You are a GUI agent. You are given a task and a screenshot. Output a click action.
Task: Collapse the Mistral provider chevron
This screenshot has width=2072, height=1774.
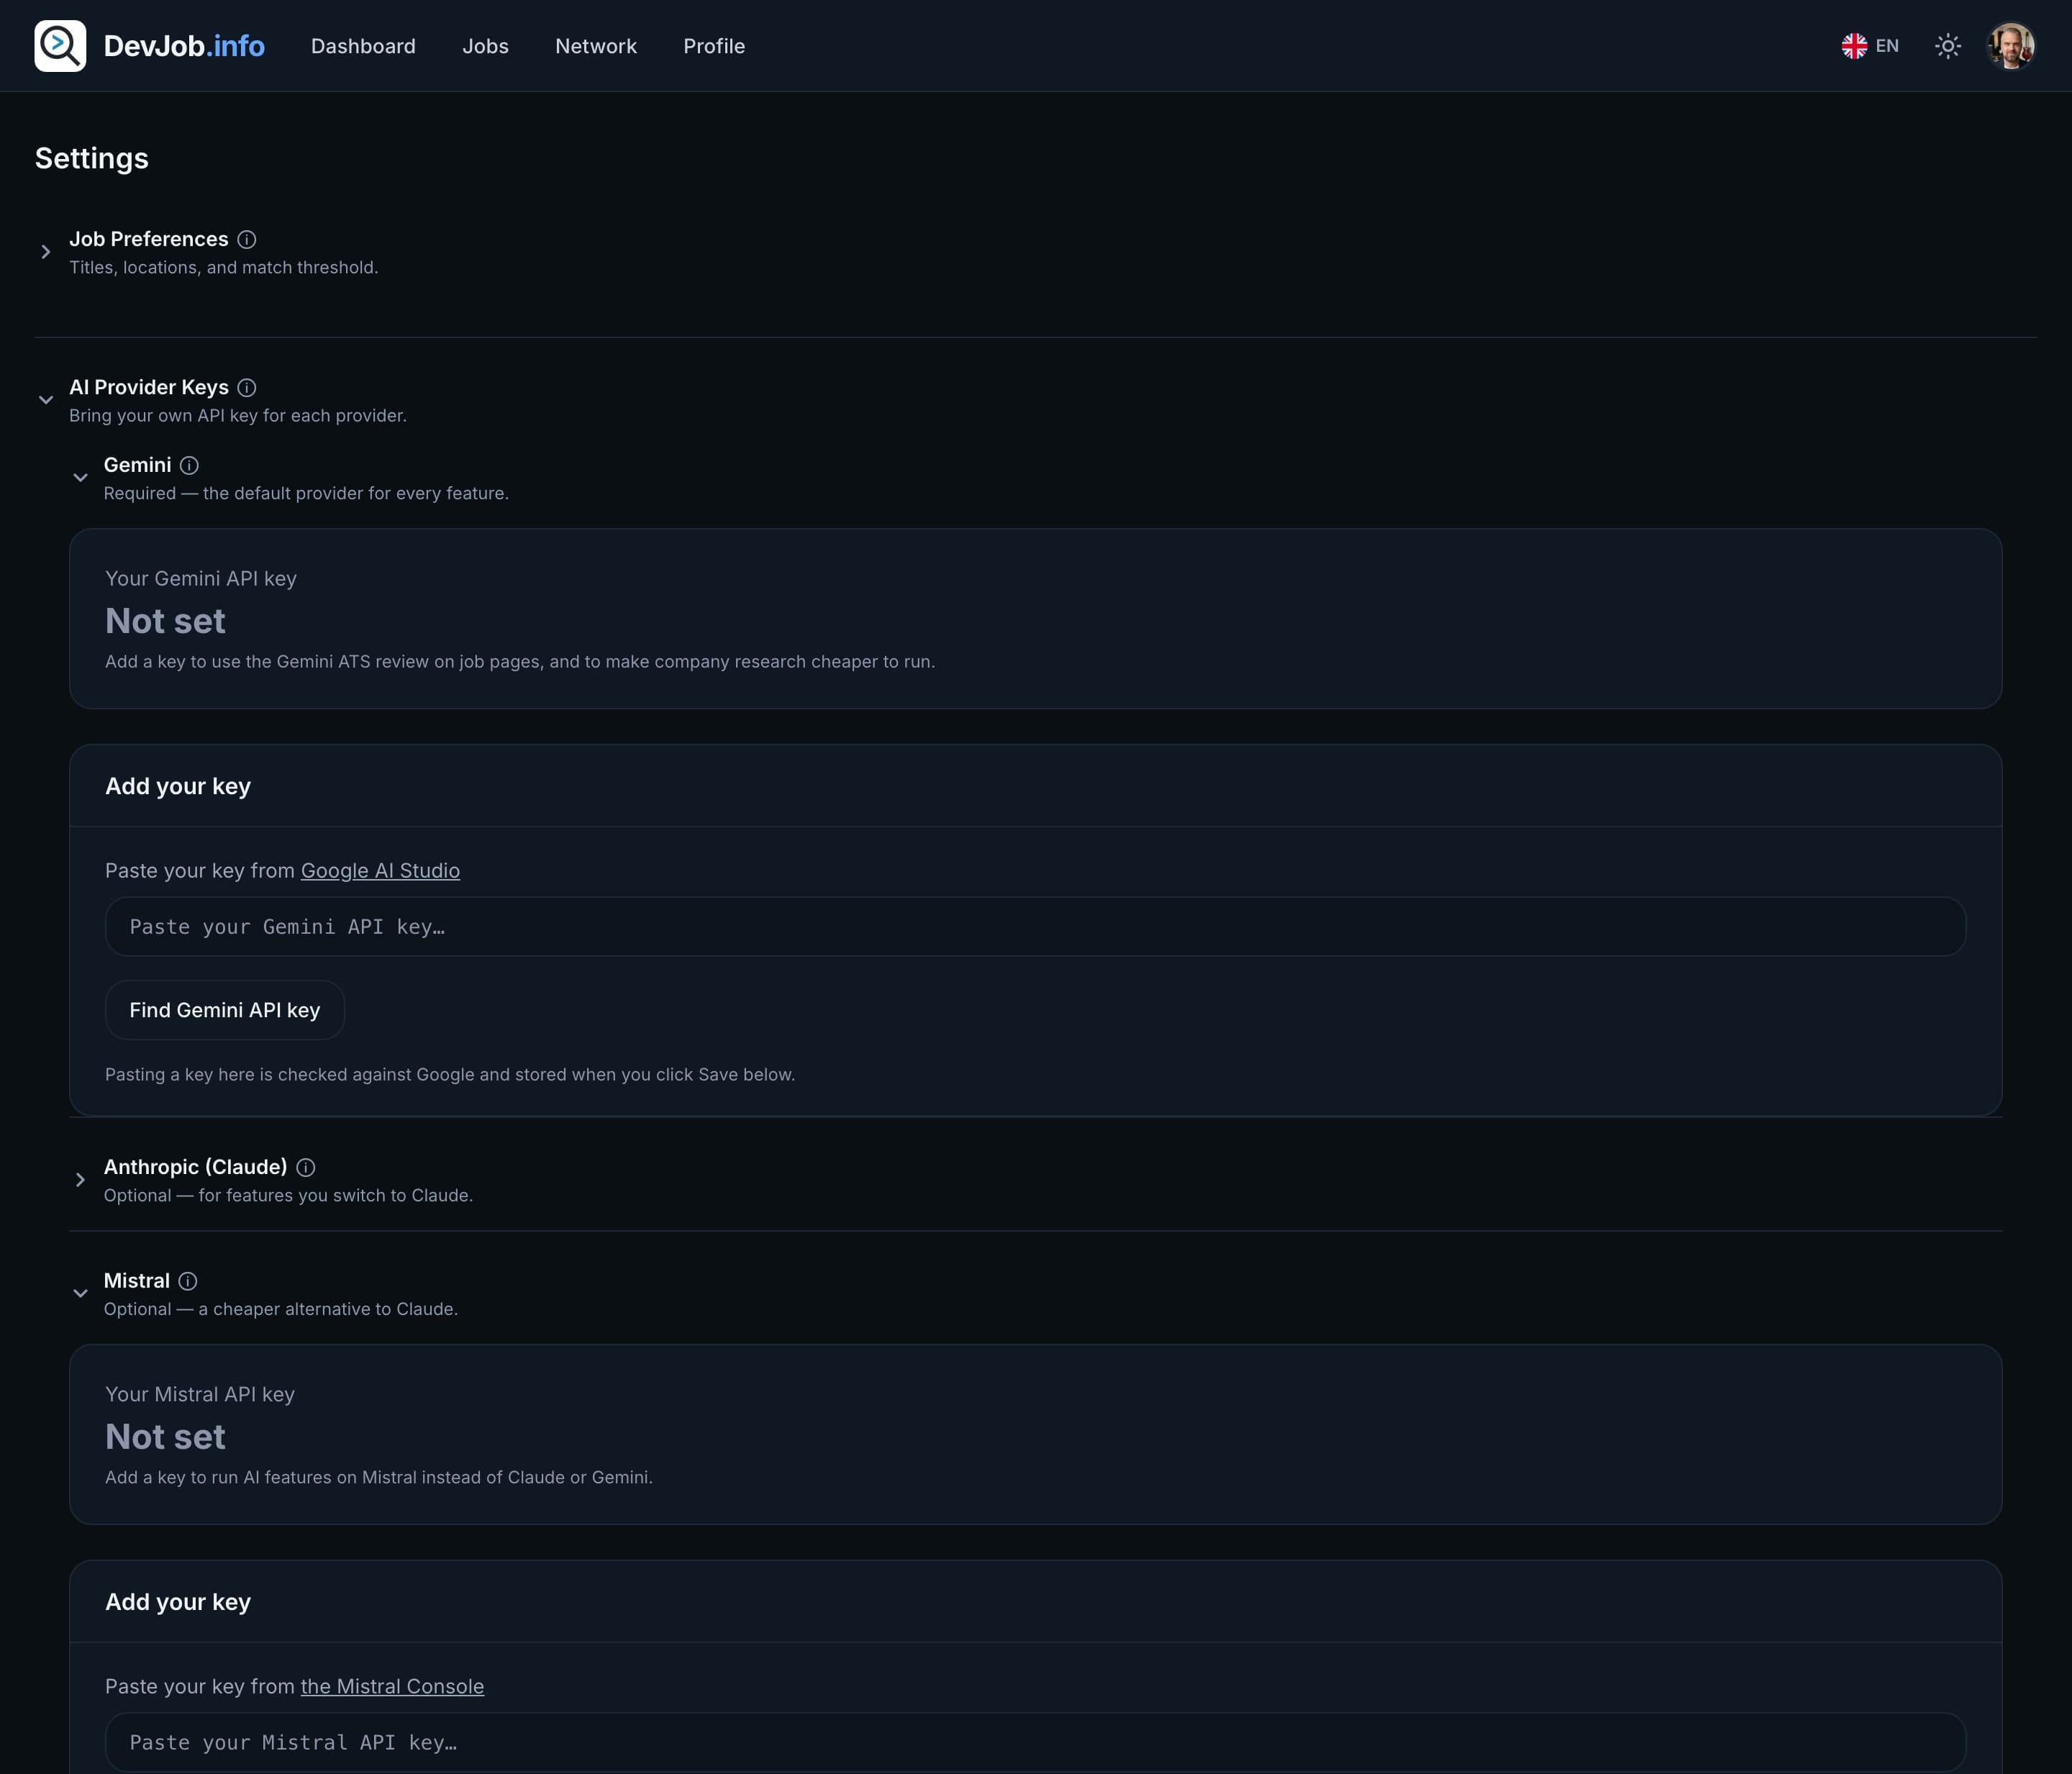coord(80,1294)
